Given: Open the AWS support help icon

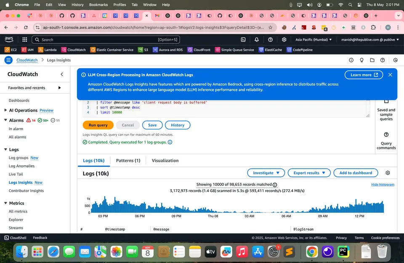Looking at the screenshot, I should coord(270,40).
